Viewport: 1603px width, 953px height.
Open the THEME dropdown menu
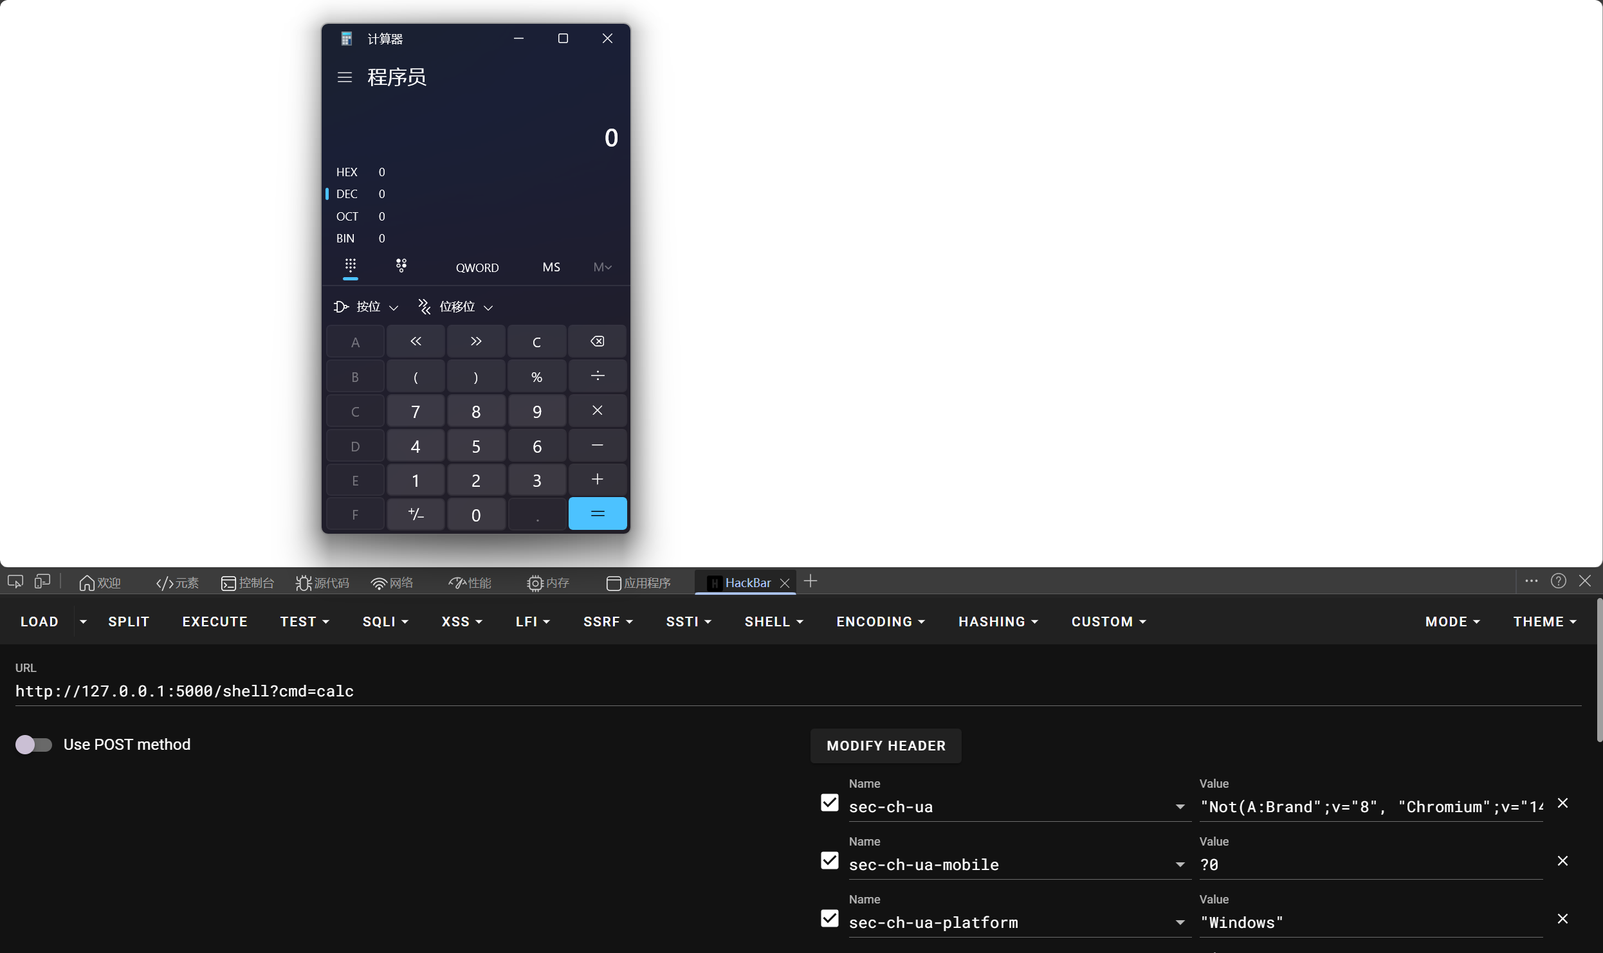point(1544,622)
